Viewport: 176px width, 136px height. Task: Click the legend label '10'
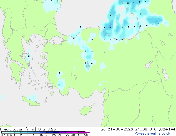[x=35, y=135]
